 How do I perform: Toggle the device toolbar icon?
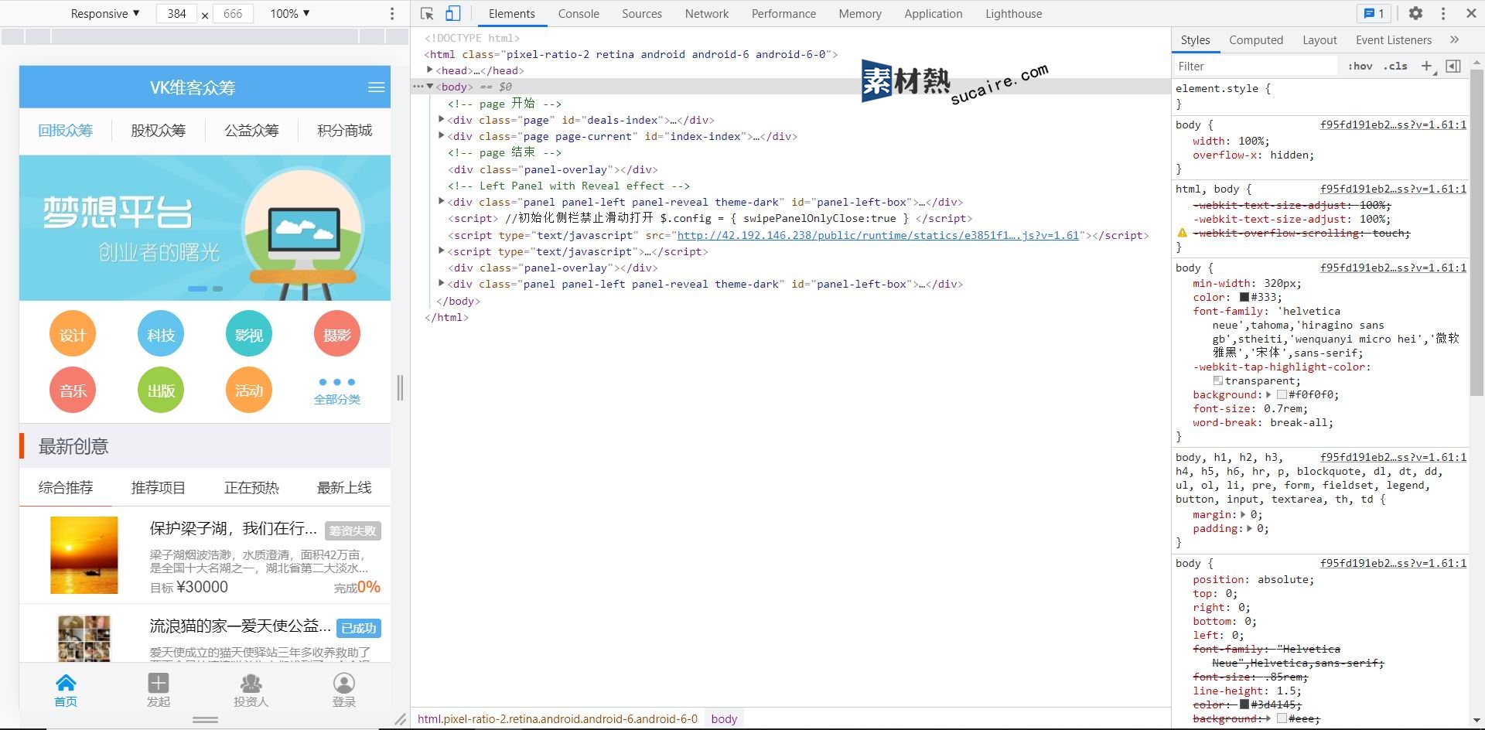coord(453,13)
